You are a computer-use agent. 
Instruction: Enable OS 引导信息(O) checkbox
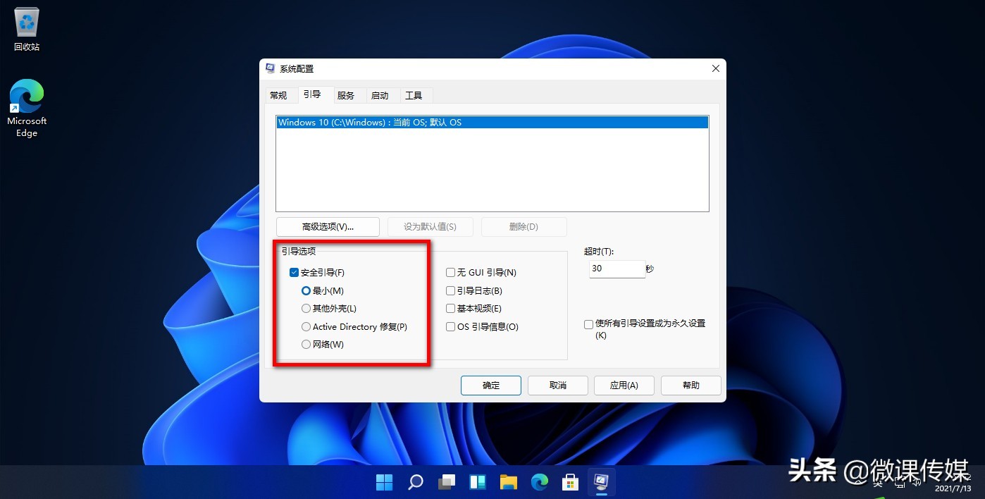coord(450,327)
